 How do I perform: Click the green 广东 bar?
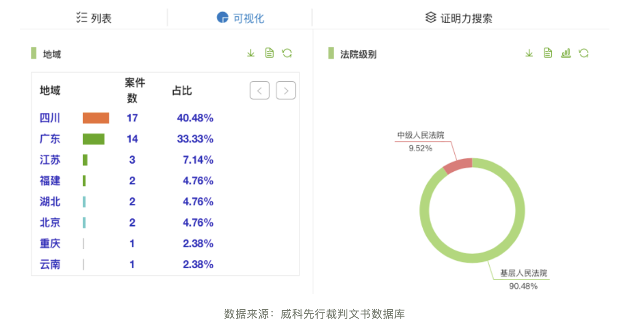93,139
